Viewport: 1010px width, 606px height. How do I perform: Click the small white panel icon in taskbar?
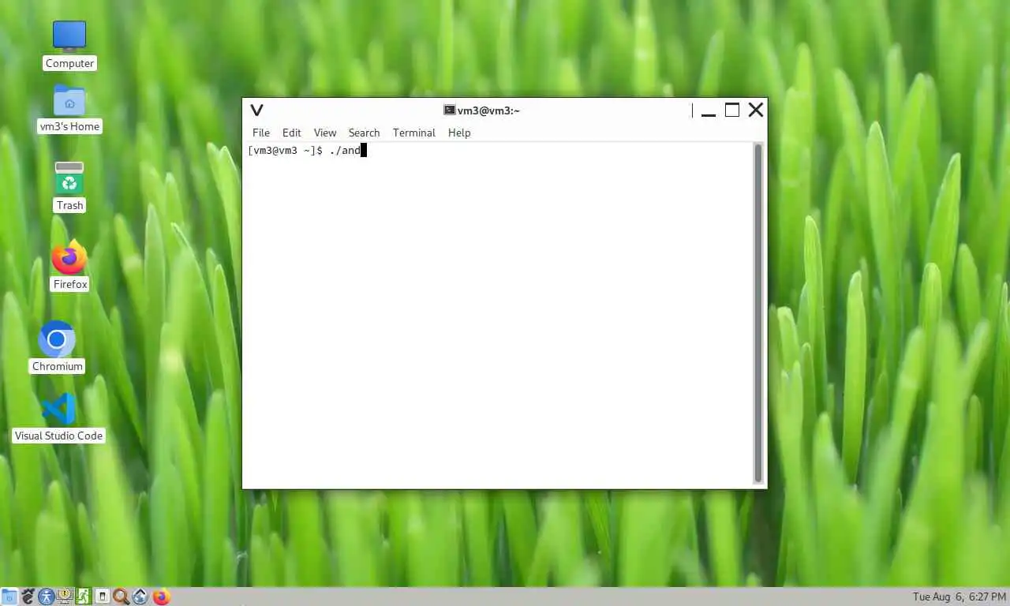click(102, 597)
